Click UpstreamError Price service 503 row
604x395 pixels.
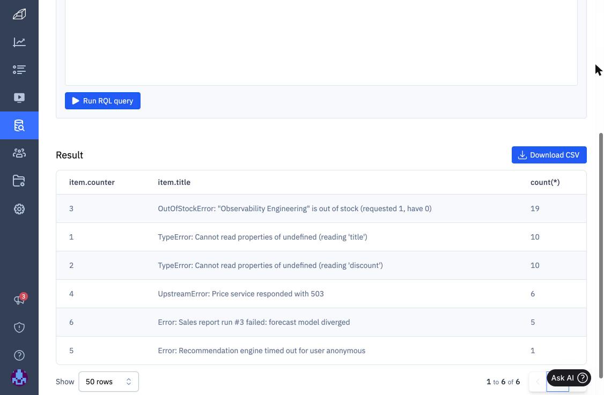click(x=321, y=294)
